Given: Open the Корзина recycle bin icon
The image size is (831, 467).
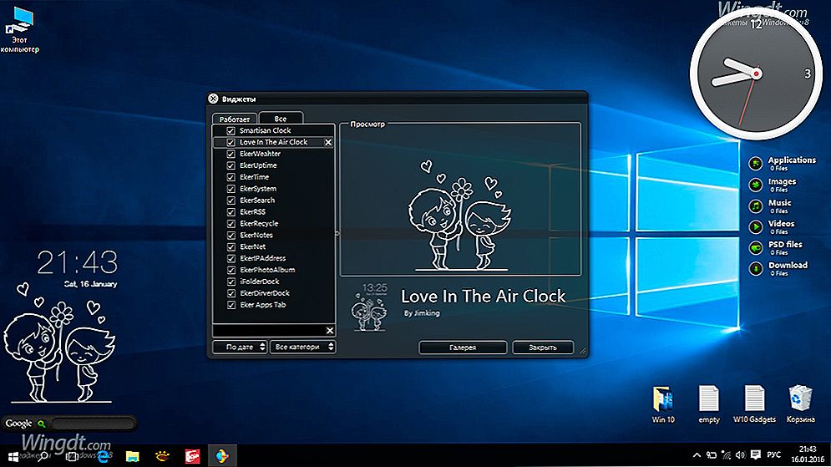Looking at the screenshot, I should point(800,404).
